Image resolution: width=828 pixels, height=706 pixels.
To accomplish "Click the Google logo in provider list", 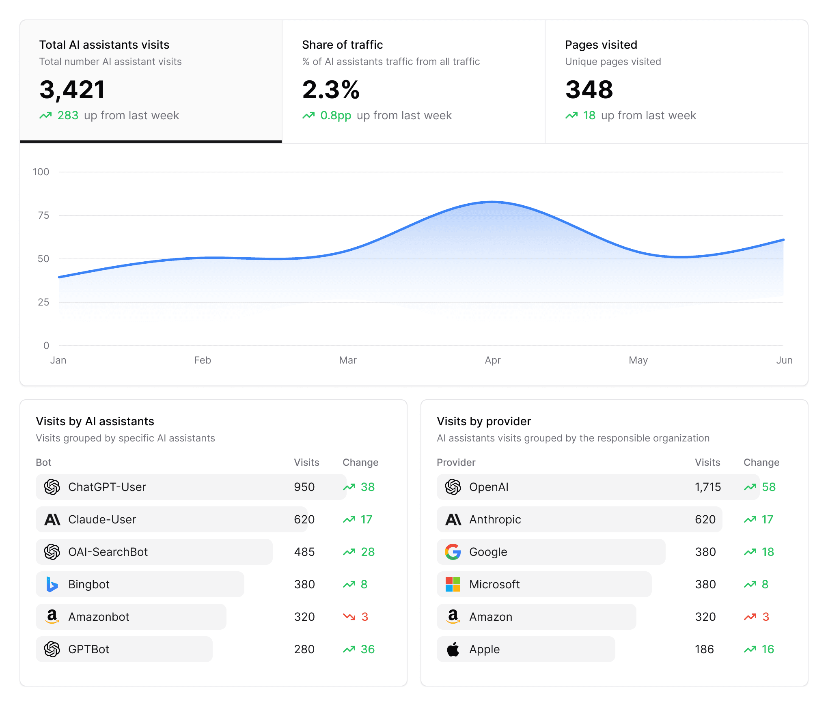I will click(x=452, y=552).
